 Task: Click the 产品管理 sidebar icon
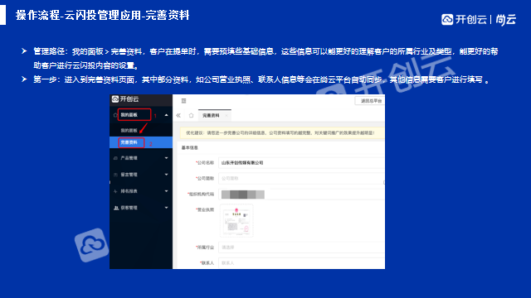pos(115,158)
